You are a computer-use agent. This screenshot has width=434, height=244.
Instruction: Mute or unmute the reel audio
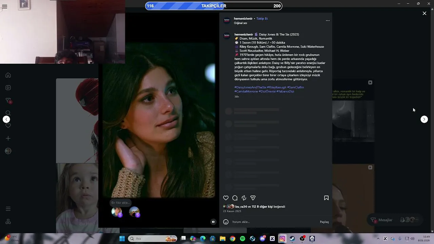point(213,222)
